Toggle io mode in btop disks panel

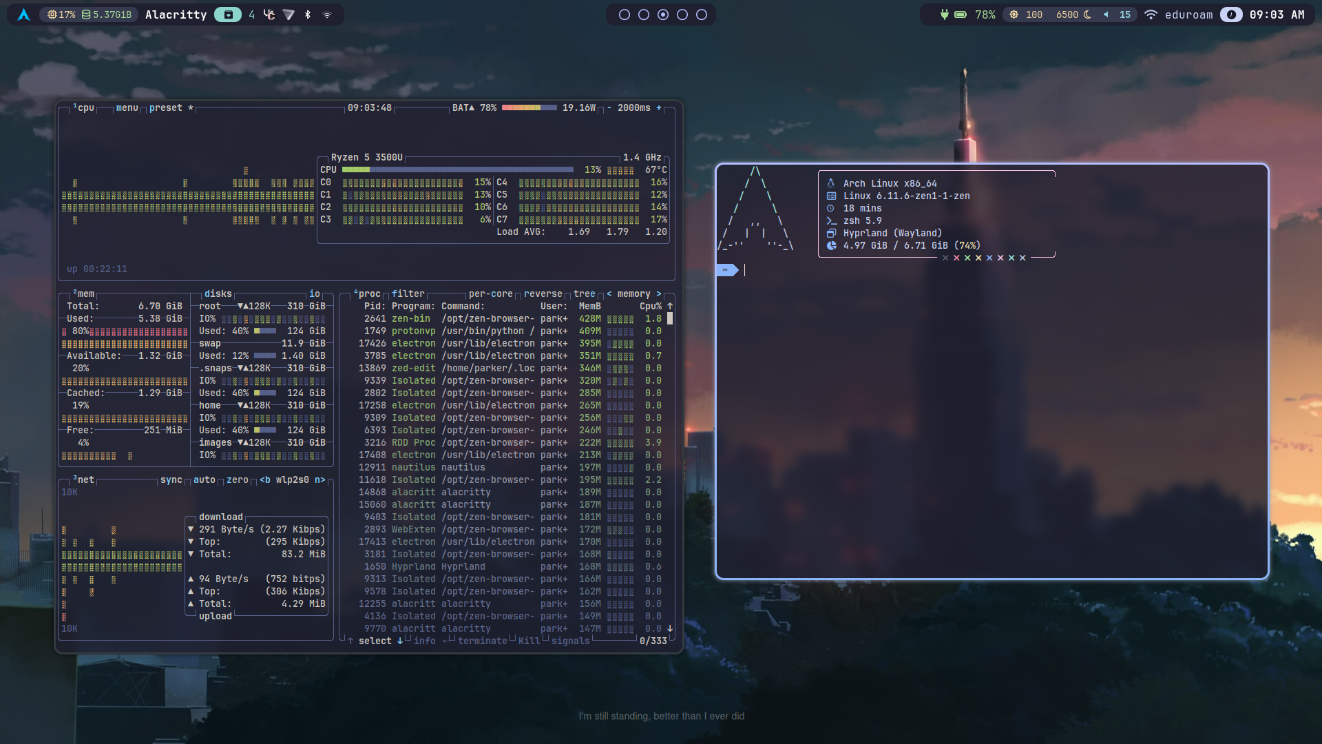[315, 293]
